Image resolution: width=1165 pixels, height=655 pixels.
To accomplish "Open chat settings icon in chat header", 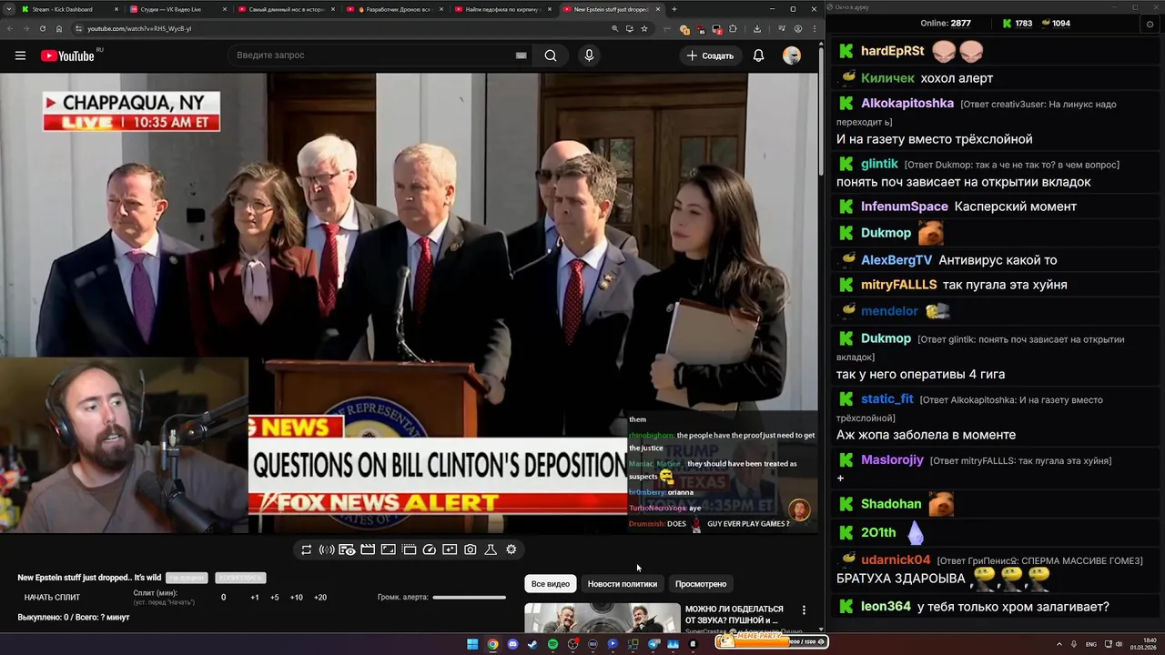I will click(x=1150, y=24).
